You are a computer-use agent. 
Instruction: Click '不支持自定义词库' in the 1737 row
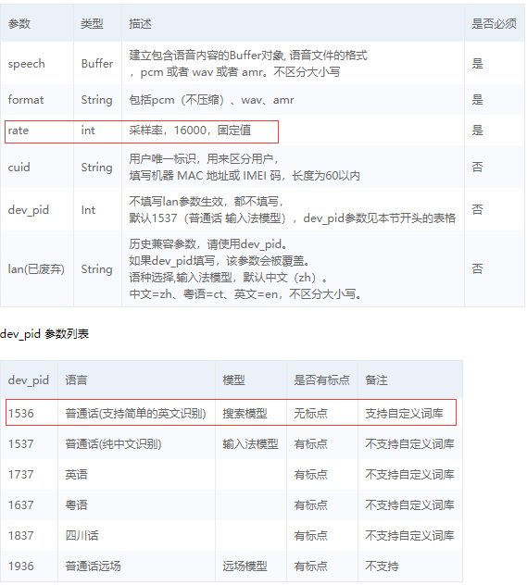409,475
